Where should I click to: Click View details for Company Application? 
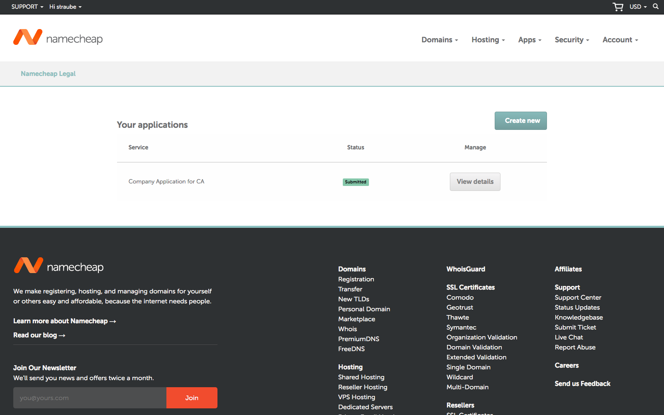click(x=475, y=182)
